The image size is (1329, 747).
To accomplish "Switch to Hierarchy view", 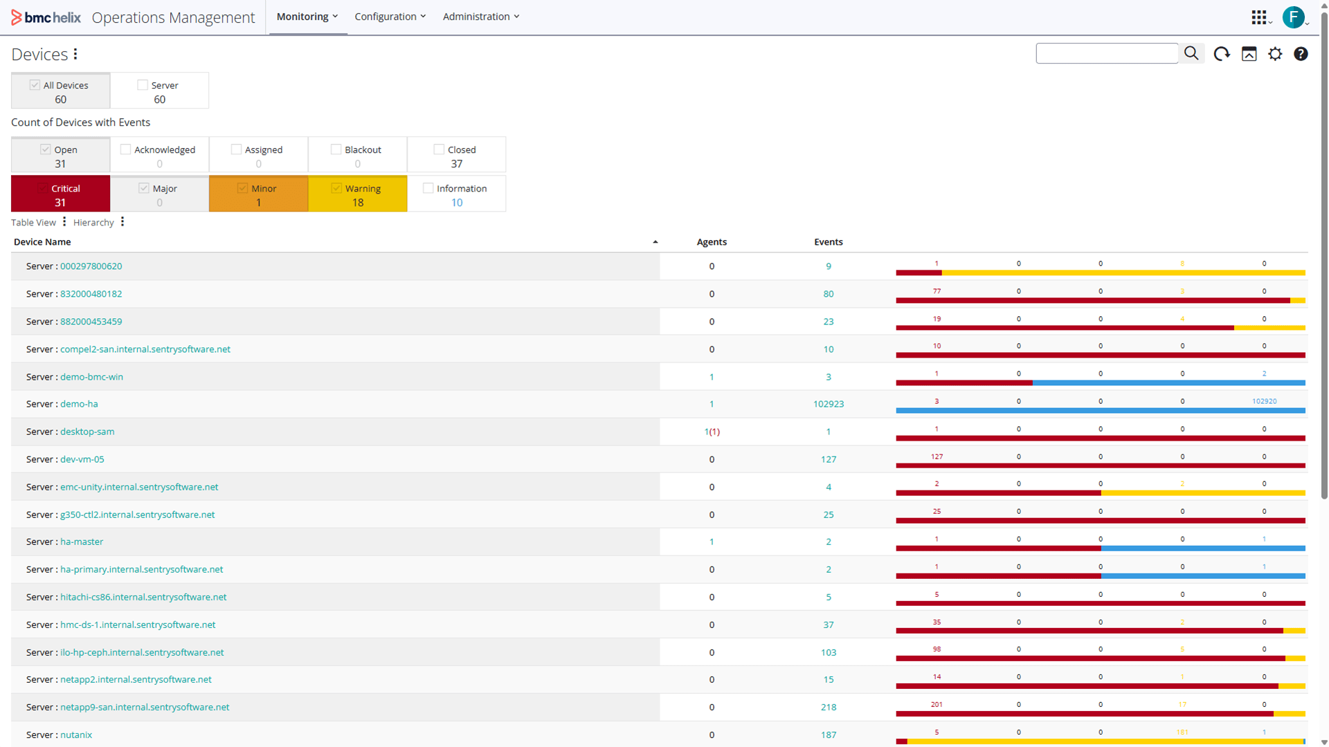I will [93, 223].
